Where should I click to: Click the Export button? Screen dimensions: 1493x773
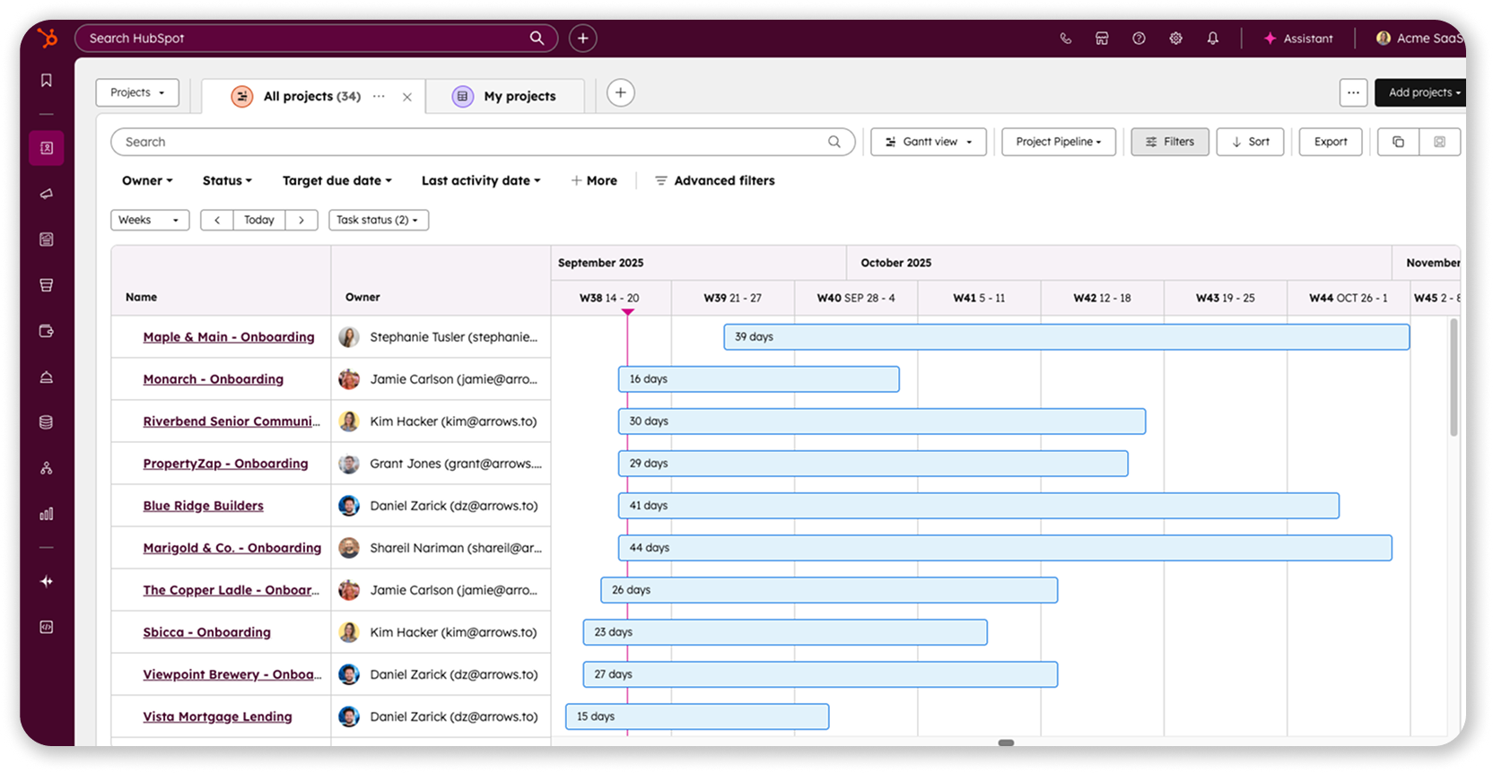(1331, 142)
